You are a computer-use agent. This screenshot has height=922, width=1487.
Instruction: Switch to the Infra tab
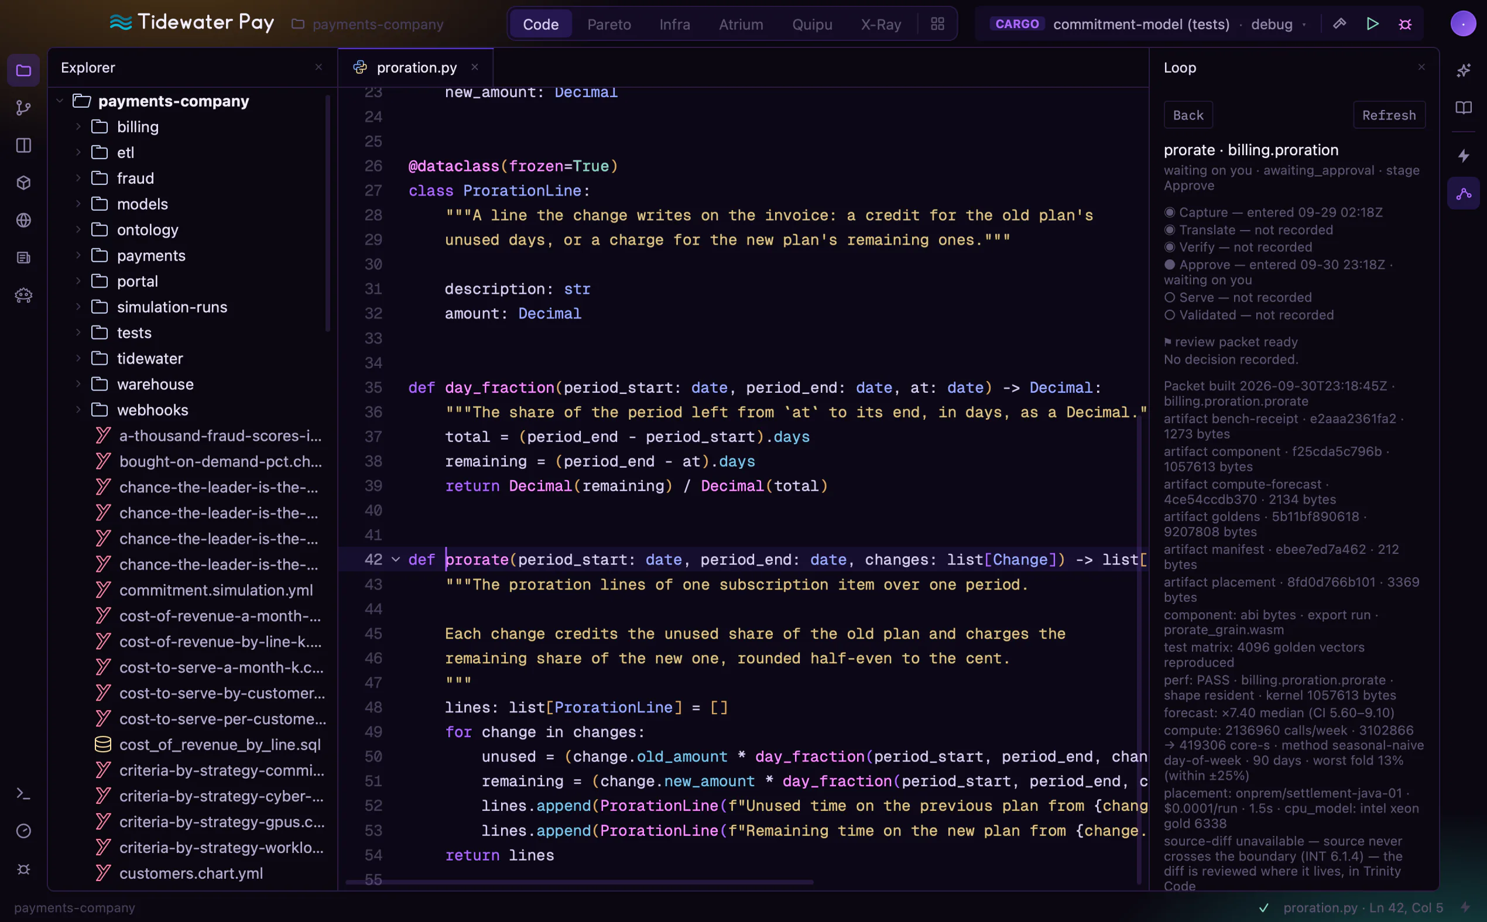(674, 24)
